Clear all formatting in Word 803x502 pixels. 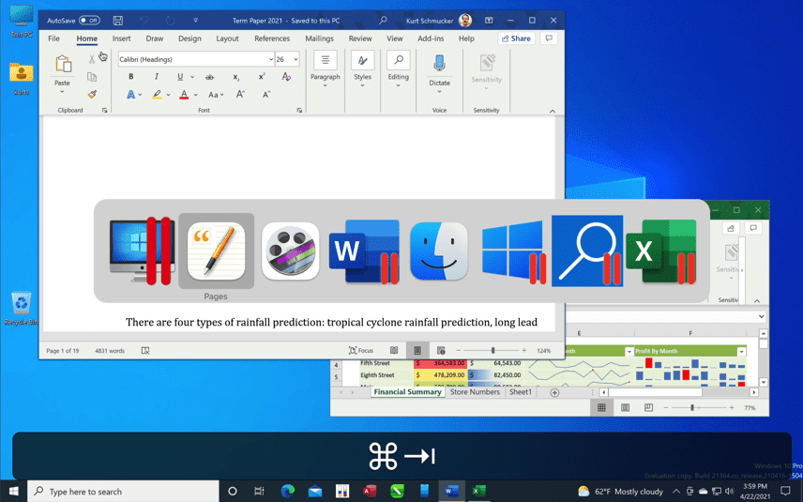point(286,77)
